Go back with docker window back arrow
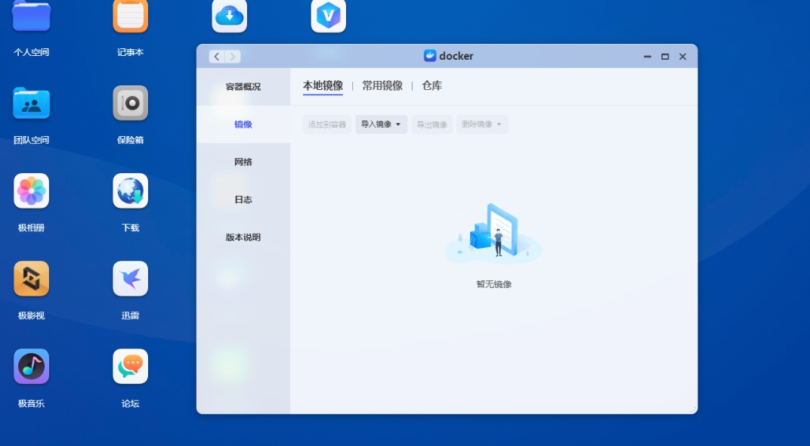Image resolution: width=810 pixels, height=446 pixels. (217, 57)
